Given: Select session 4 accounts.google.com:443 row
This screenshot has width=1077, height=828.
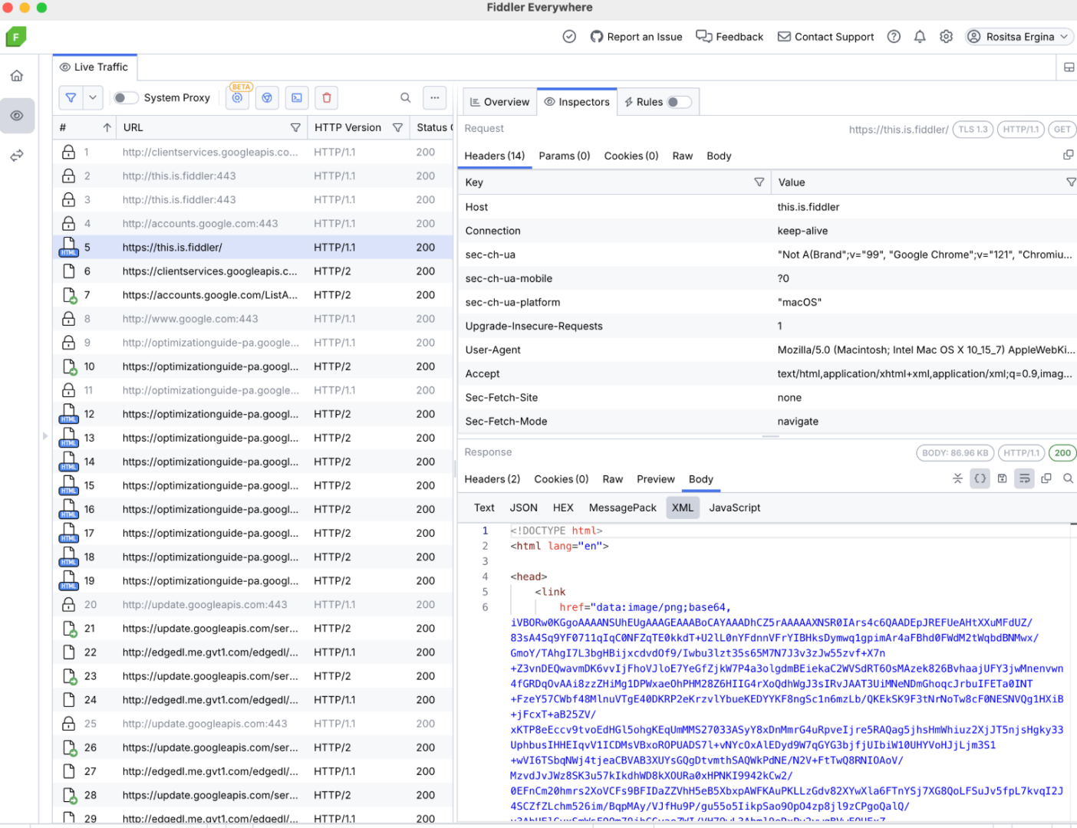Looking at the screenshot, I should coord(253,224).
